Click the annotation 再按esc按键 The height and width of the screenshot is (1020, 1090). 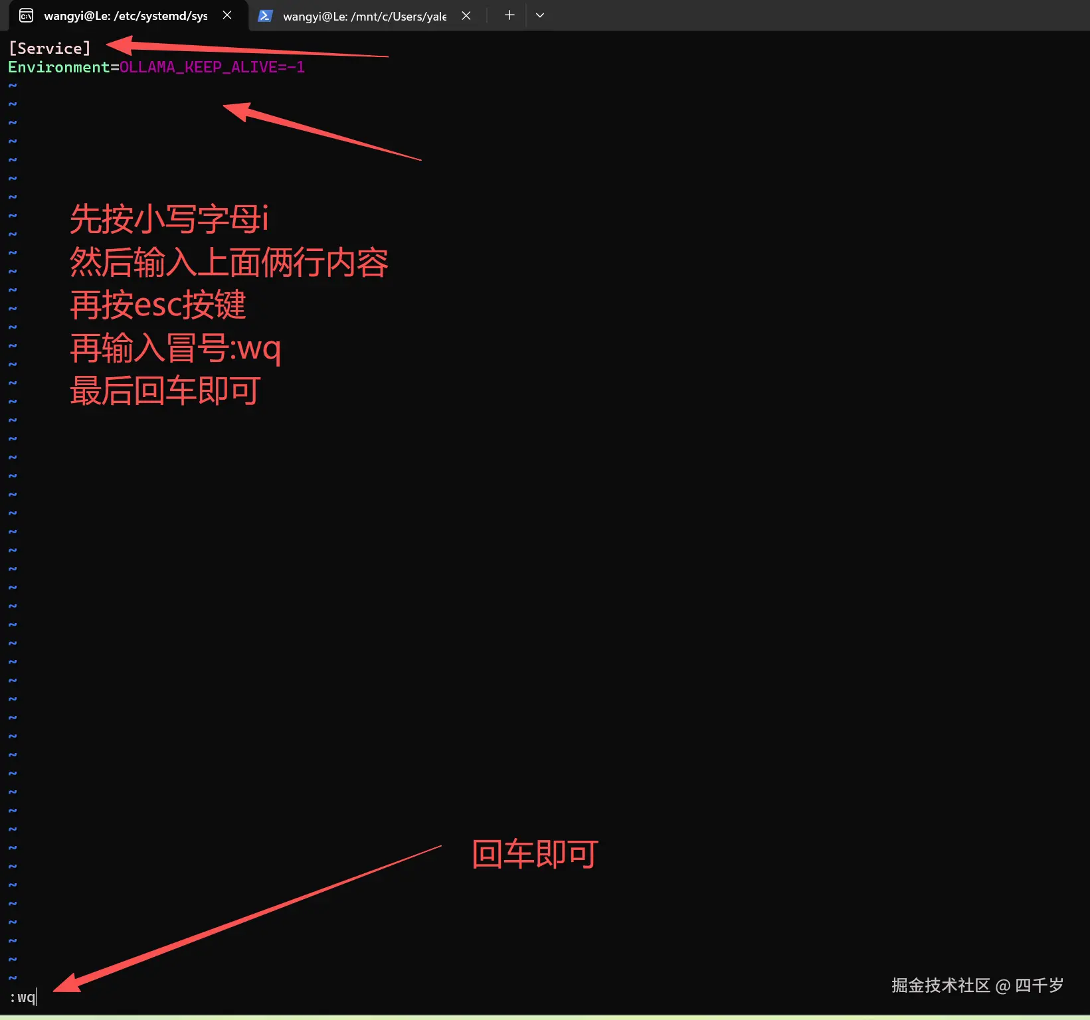157,305
